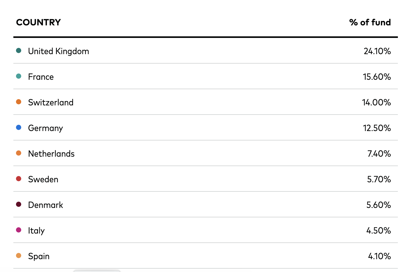Select the Sweden country name
406x272 pixels.
point(43,179)
